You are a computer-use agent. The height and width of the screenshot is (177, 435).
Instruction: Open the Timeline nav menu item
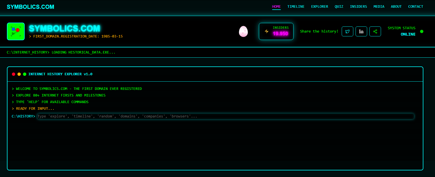[296, 7]
